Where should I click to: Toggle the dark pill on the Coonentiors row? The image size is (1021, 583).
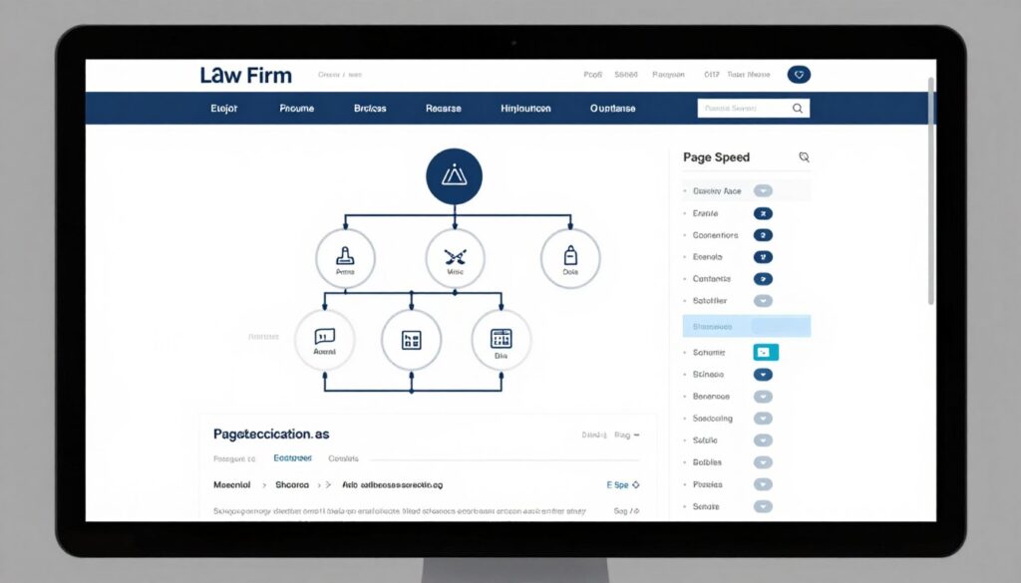763,235
